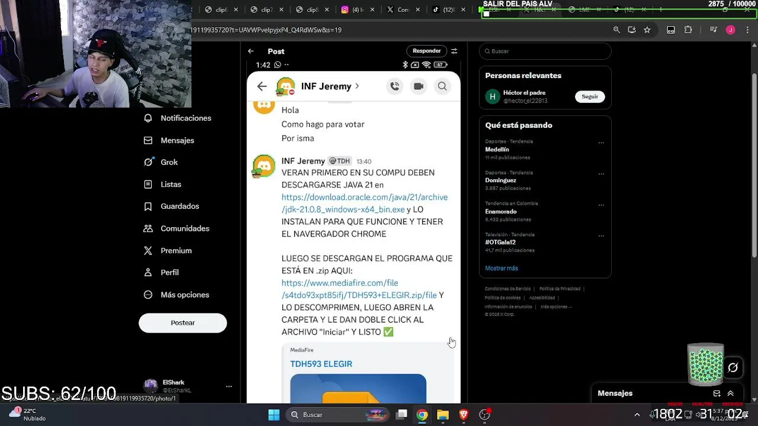Open reply filter settings icon beside Responder
This screenshot has height=426, width=758.
tap(454, 51)
